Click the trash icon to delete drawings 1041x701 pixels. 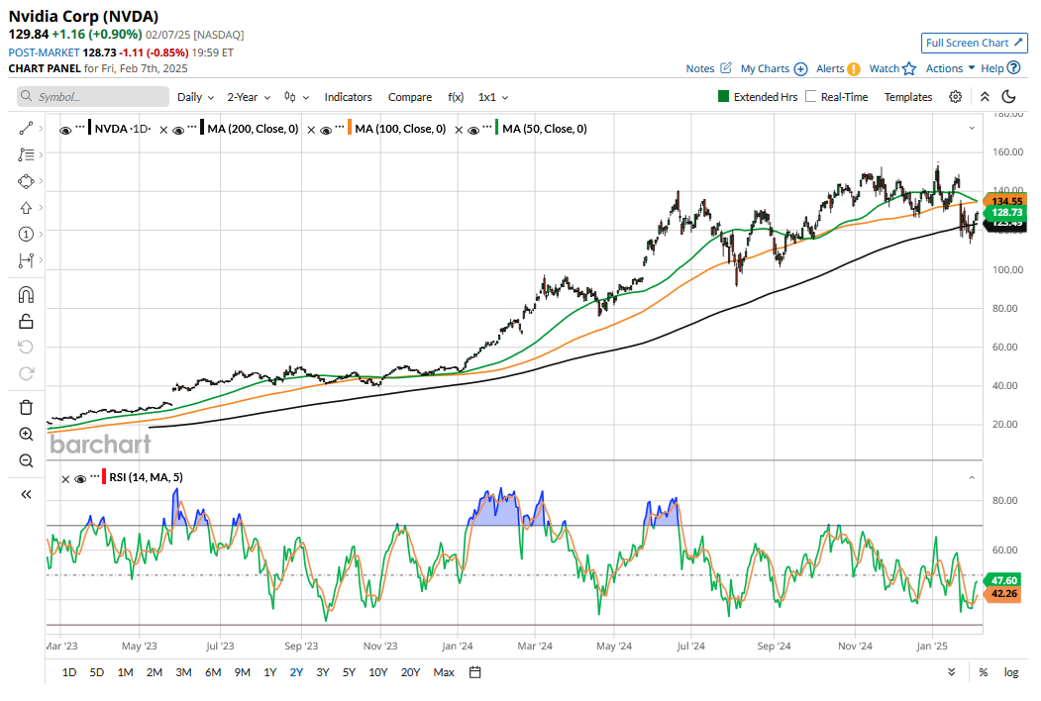[26, 407]
